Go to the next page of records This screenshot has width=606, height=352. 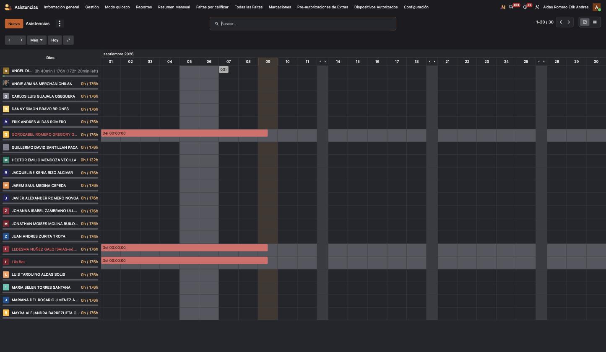pos(569,22)
